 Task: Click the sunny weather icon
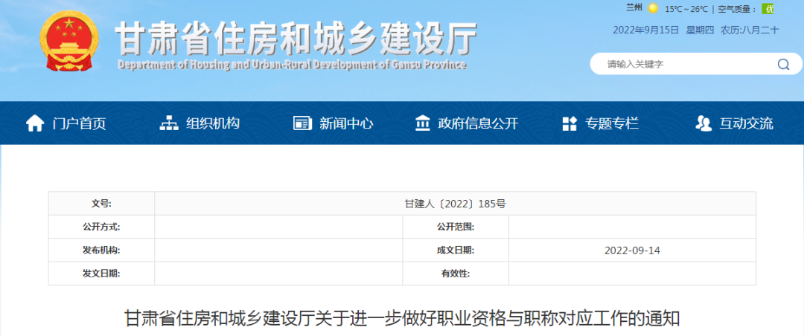(x=653, y=9)
